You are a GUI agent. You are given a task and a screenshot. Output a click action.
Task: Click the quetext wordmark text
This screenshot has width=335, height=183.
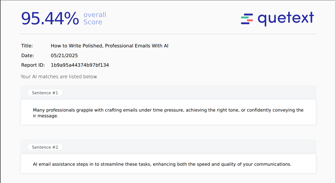coord(286,19)
